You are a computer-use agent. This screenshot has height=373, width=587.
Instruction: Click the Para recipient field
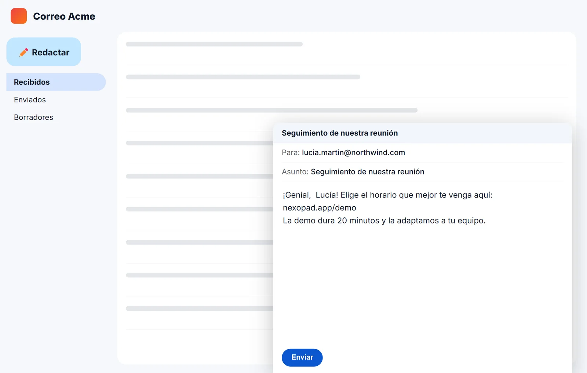(x=423, y=152)
